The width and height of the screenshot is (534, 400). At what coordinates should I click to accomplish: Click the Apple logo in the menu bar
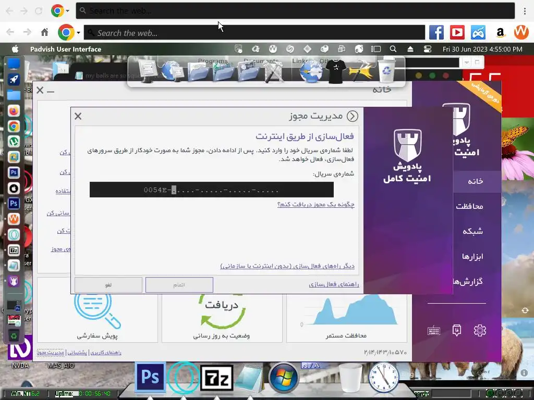pyautogui.click(x=15, y=49)
